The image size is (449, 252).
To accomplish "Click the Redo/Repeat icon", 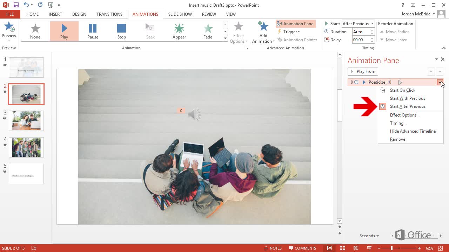I will pos(40,5).
